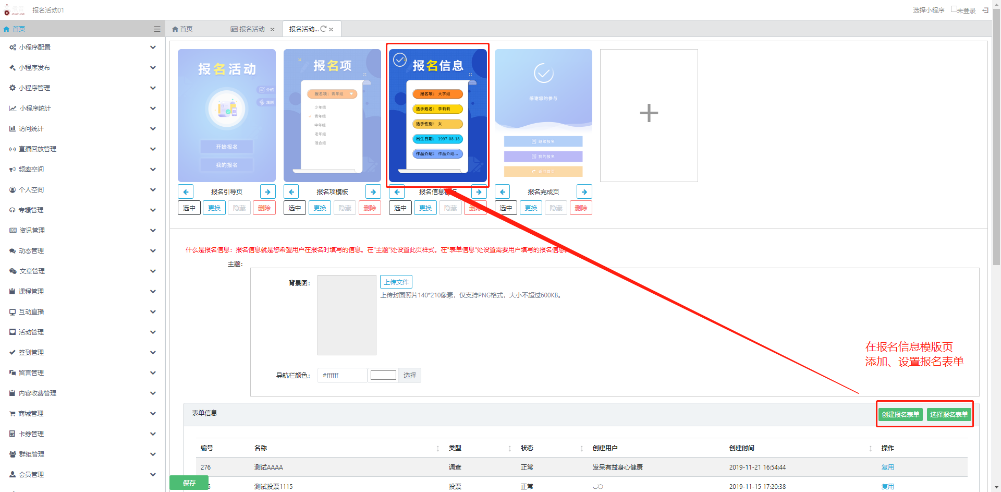Click the hamburger menu icon in sidebar header
The width and height of the screenshot is (1001, 492).
[x=157, y=29]
